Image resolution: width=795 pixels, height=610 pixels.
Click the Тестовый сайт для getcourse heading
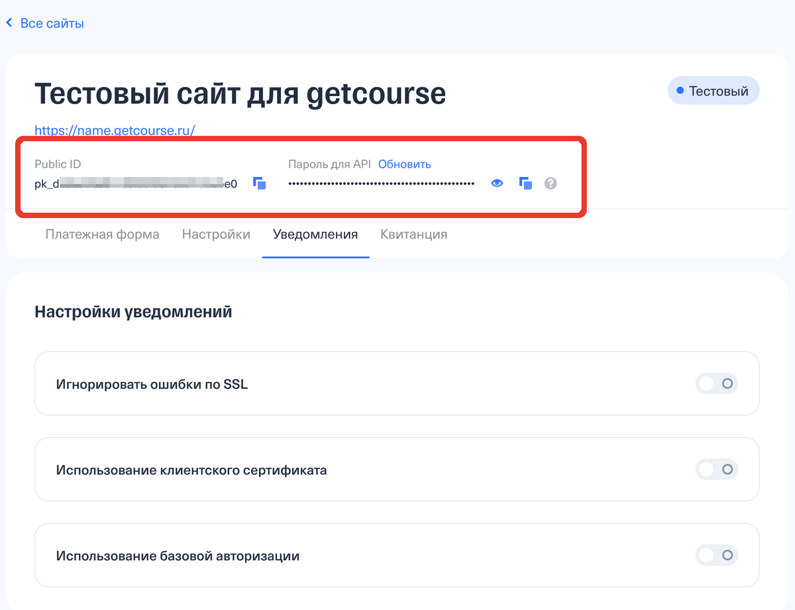tap(240, 93)
